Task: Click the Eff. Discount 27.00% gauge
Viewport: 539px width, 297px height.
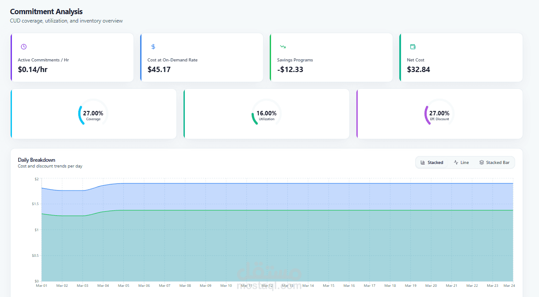Action: click(x=439, y=114)
